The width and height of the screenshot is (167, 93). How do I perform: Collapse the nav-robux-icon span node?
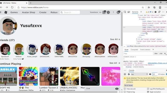pos(138,15)
